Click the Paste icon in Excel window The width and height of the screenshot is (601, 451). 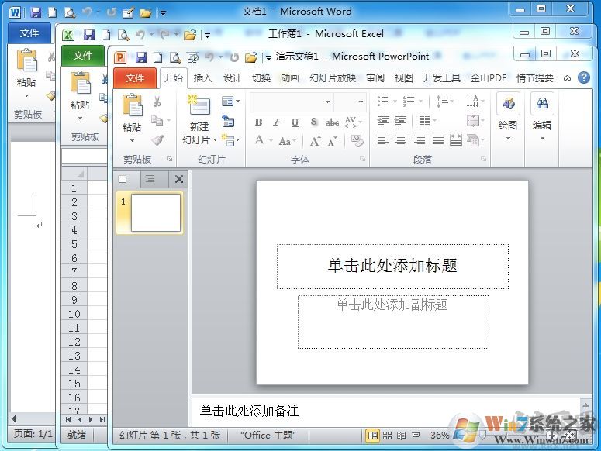pos(80,82)
